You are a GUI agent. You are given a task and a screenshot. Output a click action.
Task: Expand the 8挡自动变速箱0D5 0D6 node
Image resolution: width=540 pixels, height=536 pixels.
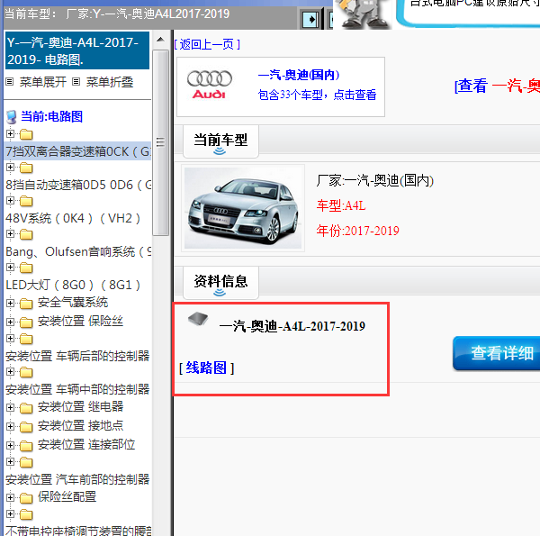(x=10, y=168)
